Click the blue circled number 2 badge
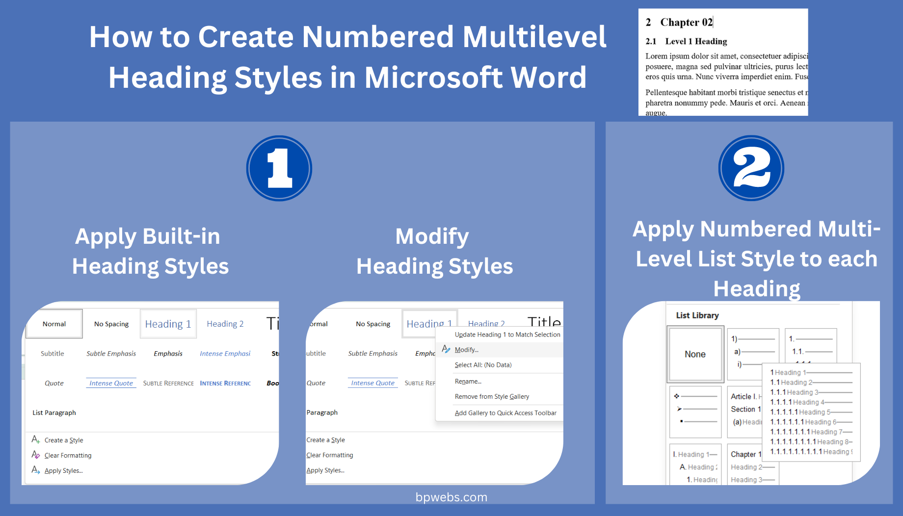This screenshot has height=516, width=903. point(751,168)
